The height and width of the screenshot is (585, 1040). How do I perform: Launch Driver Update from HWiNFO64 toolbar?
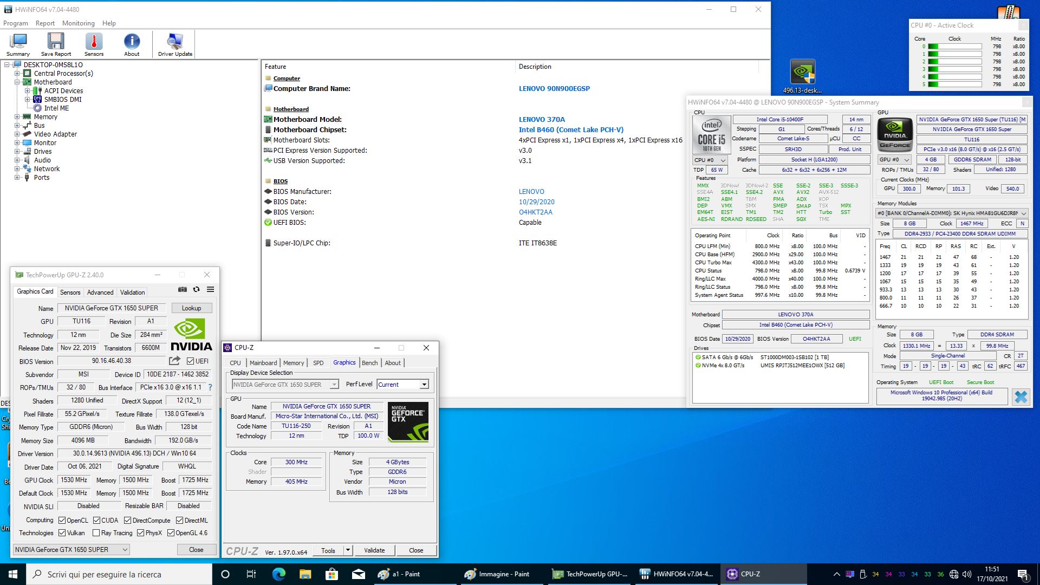[175, 44]
